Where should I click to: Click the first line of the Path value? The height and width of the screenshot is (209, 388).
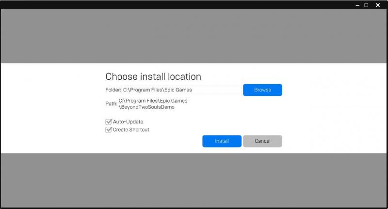coord(153,101)
